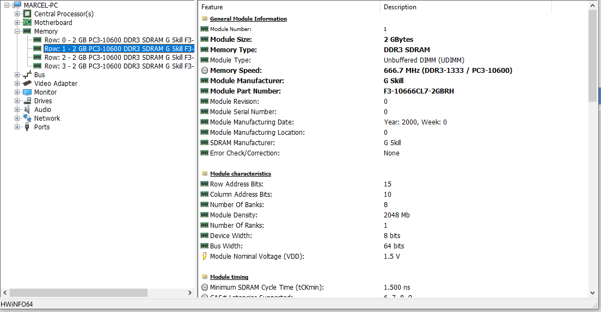Click the Module characteristics heading
Image resolution: width=601 pixels, height=312 pixels.
tap(240, 173)
